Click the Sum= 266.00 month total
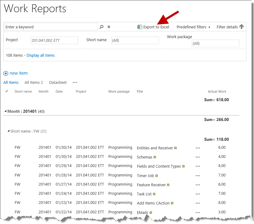This screenshot has height=224, width=254. 216,119
